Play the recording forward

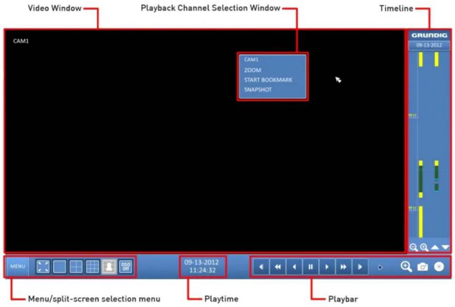pos(327,267)
